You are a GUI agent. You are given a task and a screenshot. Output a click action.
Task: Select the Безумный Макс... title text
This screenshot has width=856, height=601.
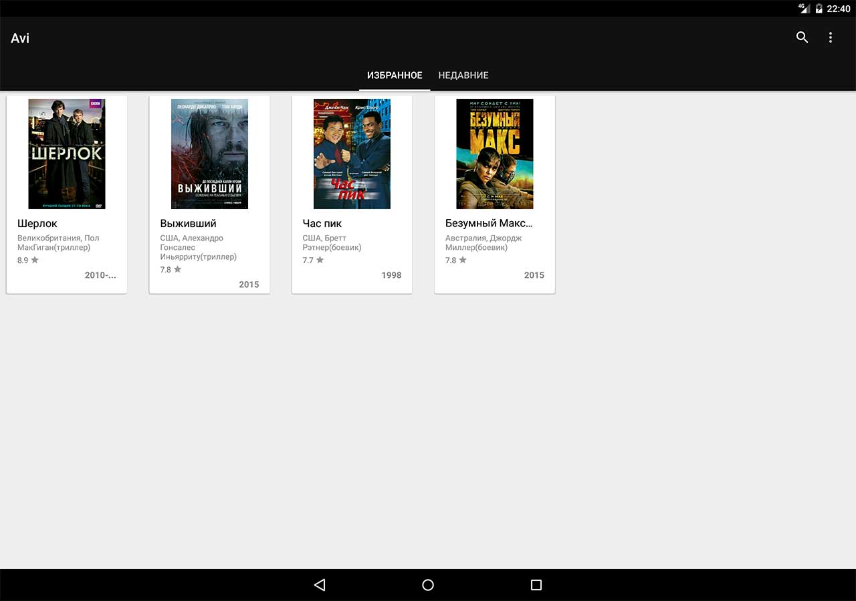(x=489, y=223)
